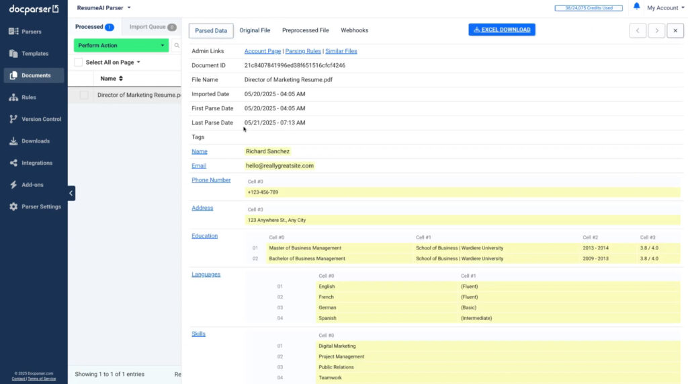Open the Contact footer link

pyautogui.click(x=18, y=379)
